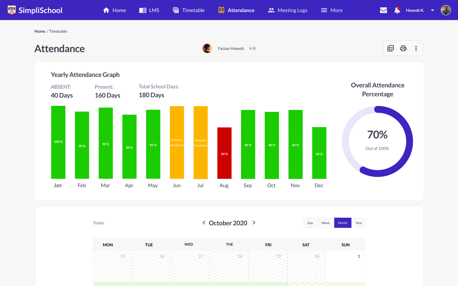This screenshot has width=458, height=286.
Task: Click the January 100% attendance bar
Action: [58, 142]
